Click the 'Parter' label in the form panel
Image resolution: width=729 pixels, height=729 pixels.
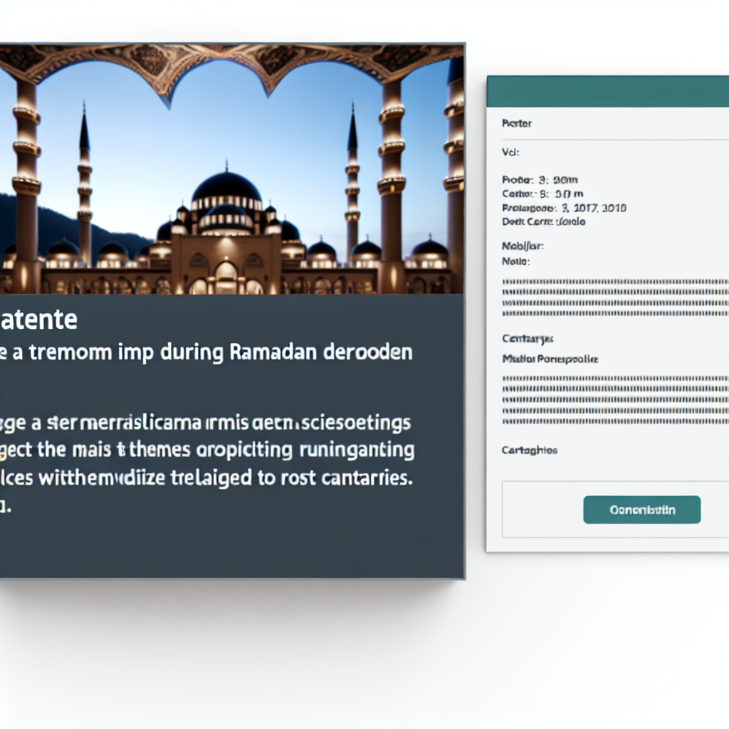coord(516,123)
